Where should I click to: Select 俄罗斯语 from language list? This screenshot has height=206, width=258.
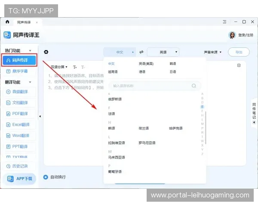tap(115, 99)
